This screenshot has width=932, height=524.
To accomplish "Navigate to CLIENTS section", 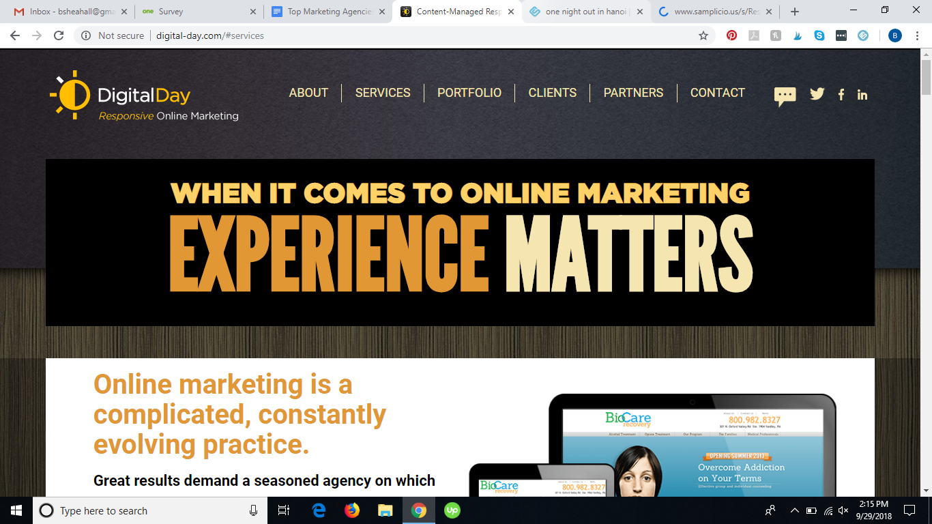I will (552, 93).
